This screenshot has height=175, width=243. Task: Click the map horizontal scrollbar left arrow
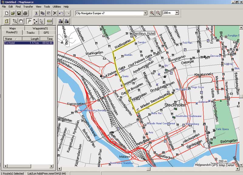click(60, 169)
